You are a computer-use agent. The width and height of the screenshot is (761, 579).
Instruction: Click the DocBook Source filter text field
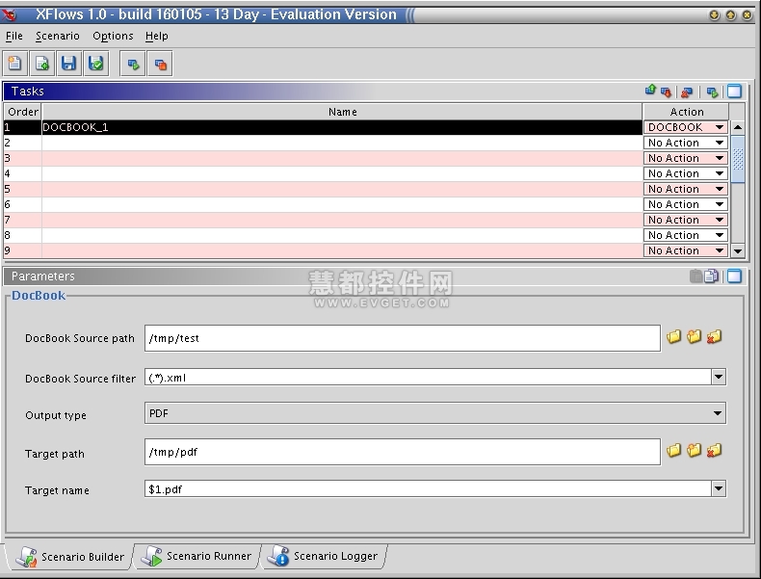tap(428, 377)
